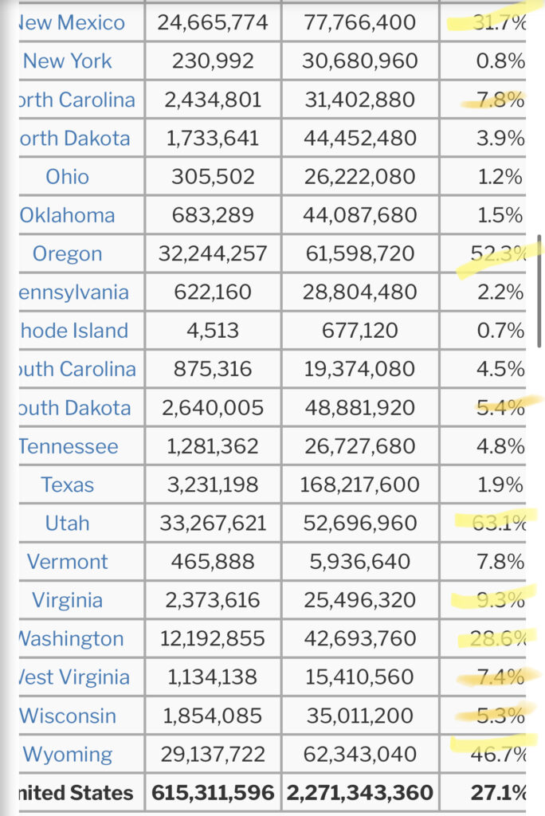Select the Wisconsin link
545x816 pixels.
[x=68, y=716]
